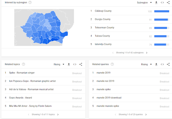Screen dimensions: 172x119
Task: Click 'Showing 1-5 of 25 queries' text
Action: click(x=131, y=114)
